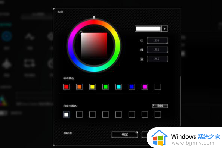This screenshot has height=148, width=222.
Task: Choose the seventh custom color slot
Action: point(145,114)
